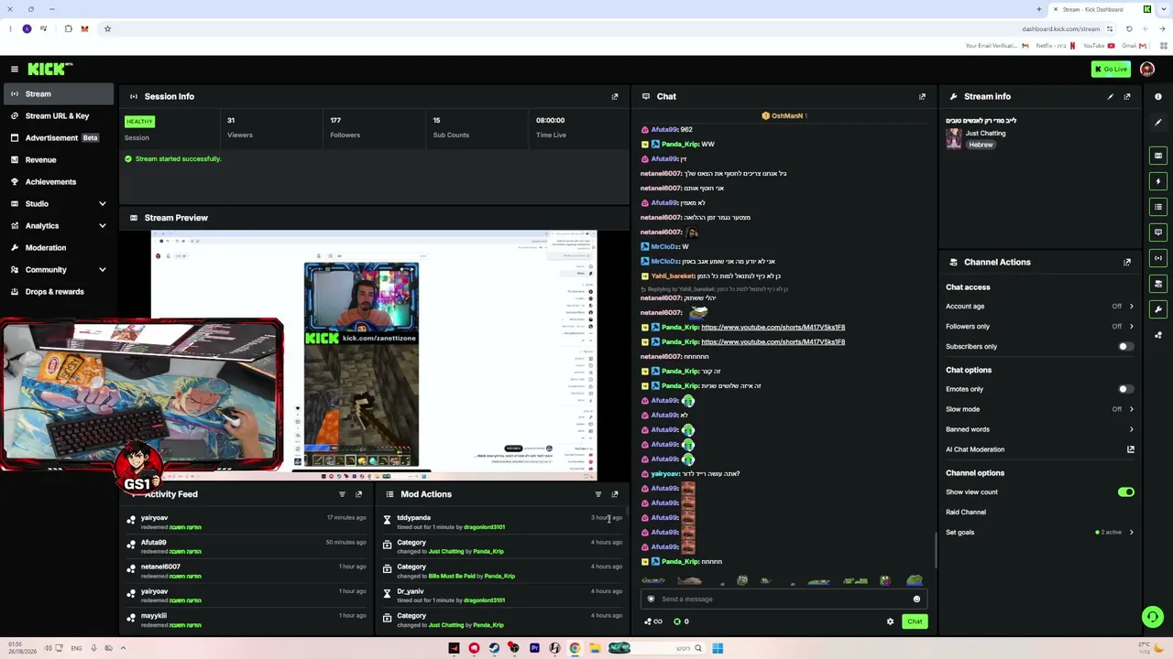The height and width of the screenshot is (659, 1173).
Task: Open Banned words chevron
Action: [x=1131, y=429]
